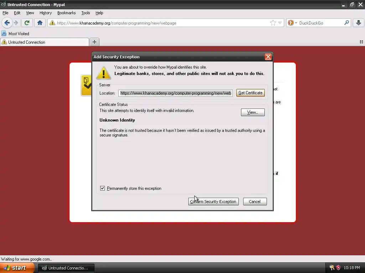The width and height of the screenshot is (365, 273).
Task: Close the Add Security Exception dialog
Action: (x=268, y=57)
